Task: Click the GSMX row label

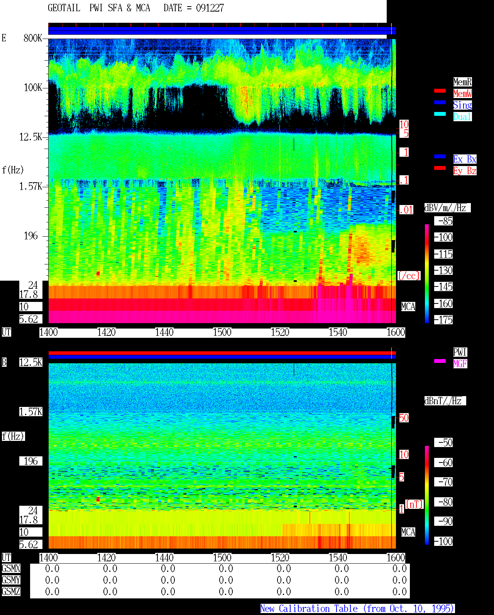Action: [x=11, y=569]
